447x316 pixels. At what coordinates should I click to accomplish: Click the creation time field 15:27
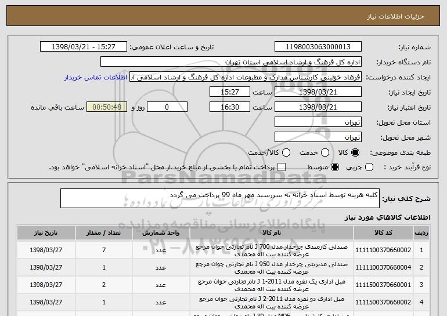coord(230,92)
